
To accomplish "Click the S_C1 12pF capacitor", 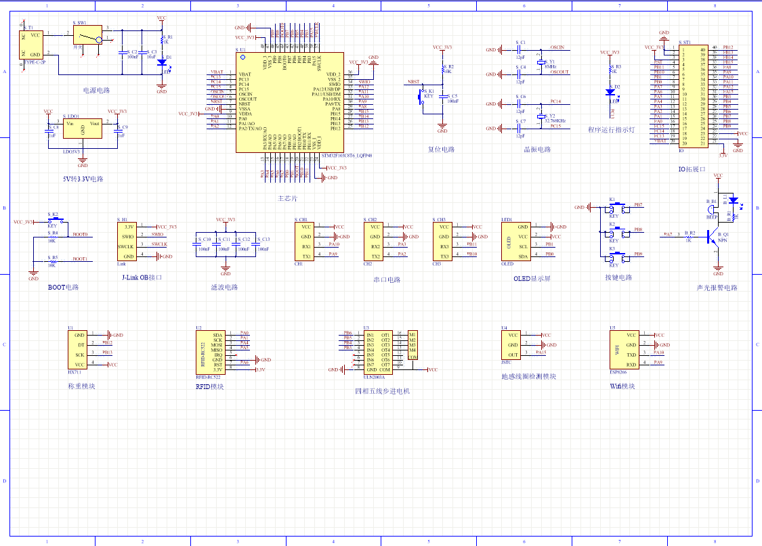I will pos(519,50).
